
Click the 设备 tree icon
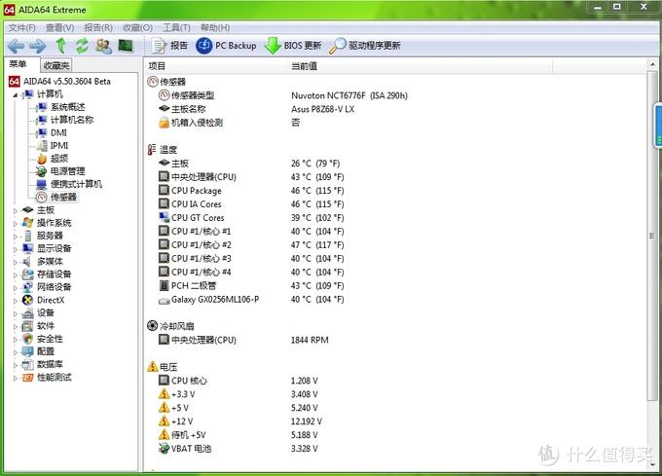tap(27, 312)
